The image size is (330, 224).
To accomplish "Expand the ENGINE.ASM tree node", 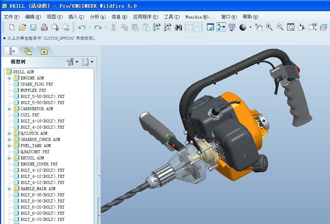I will click(9, 78).
